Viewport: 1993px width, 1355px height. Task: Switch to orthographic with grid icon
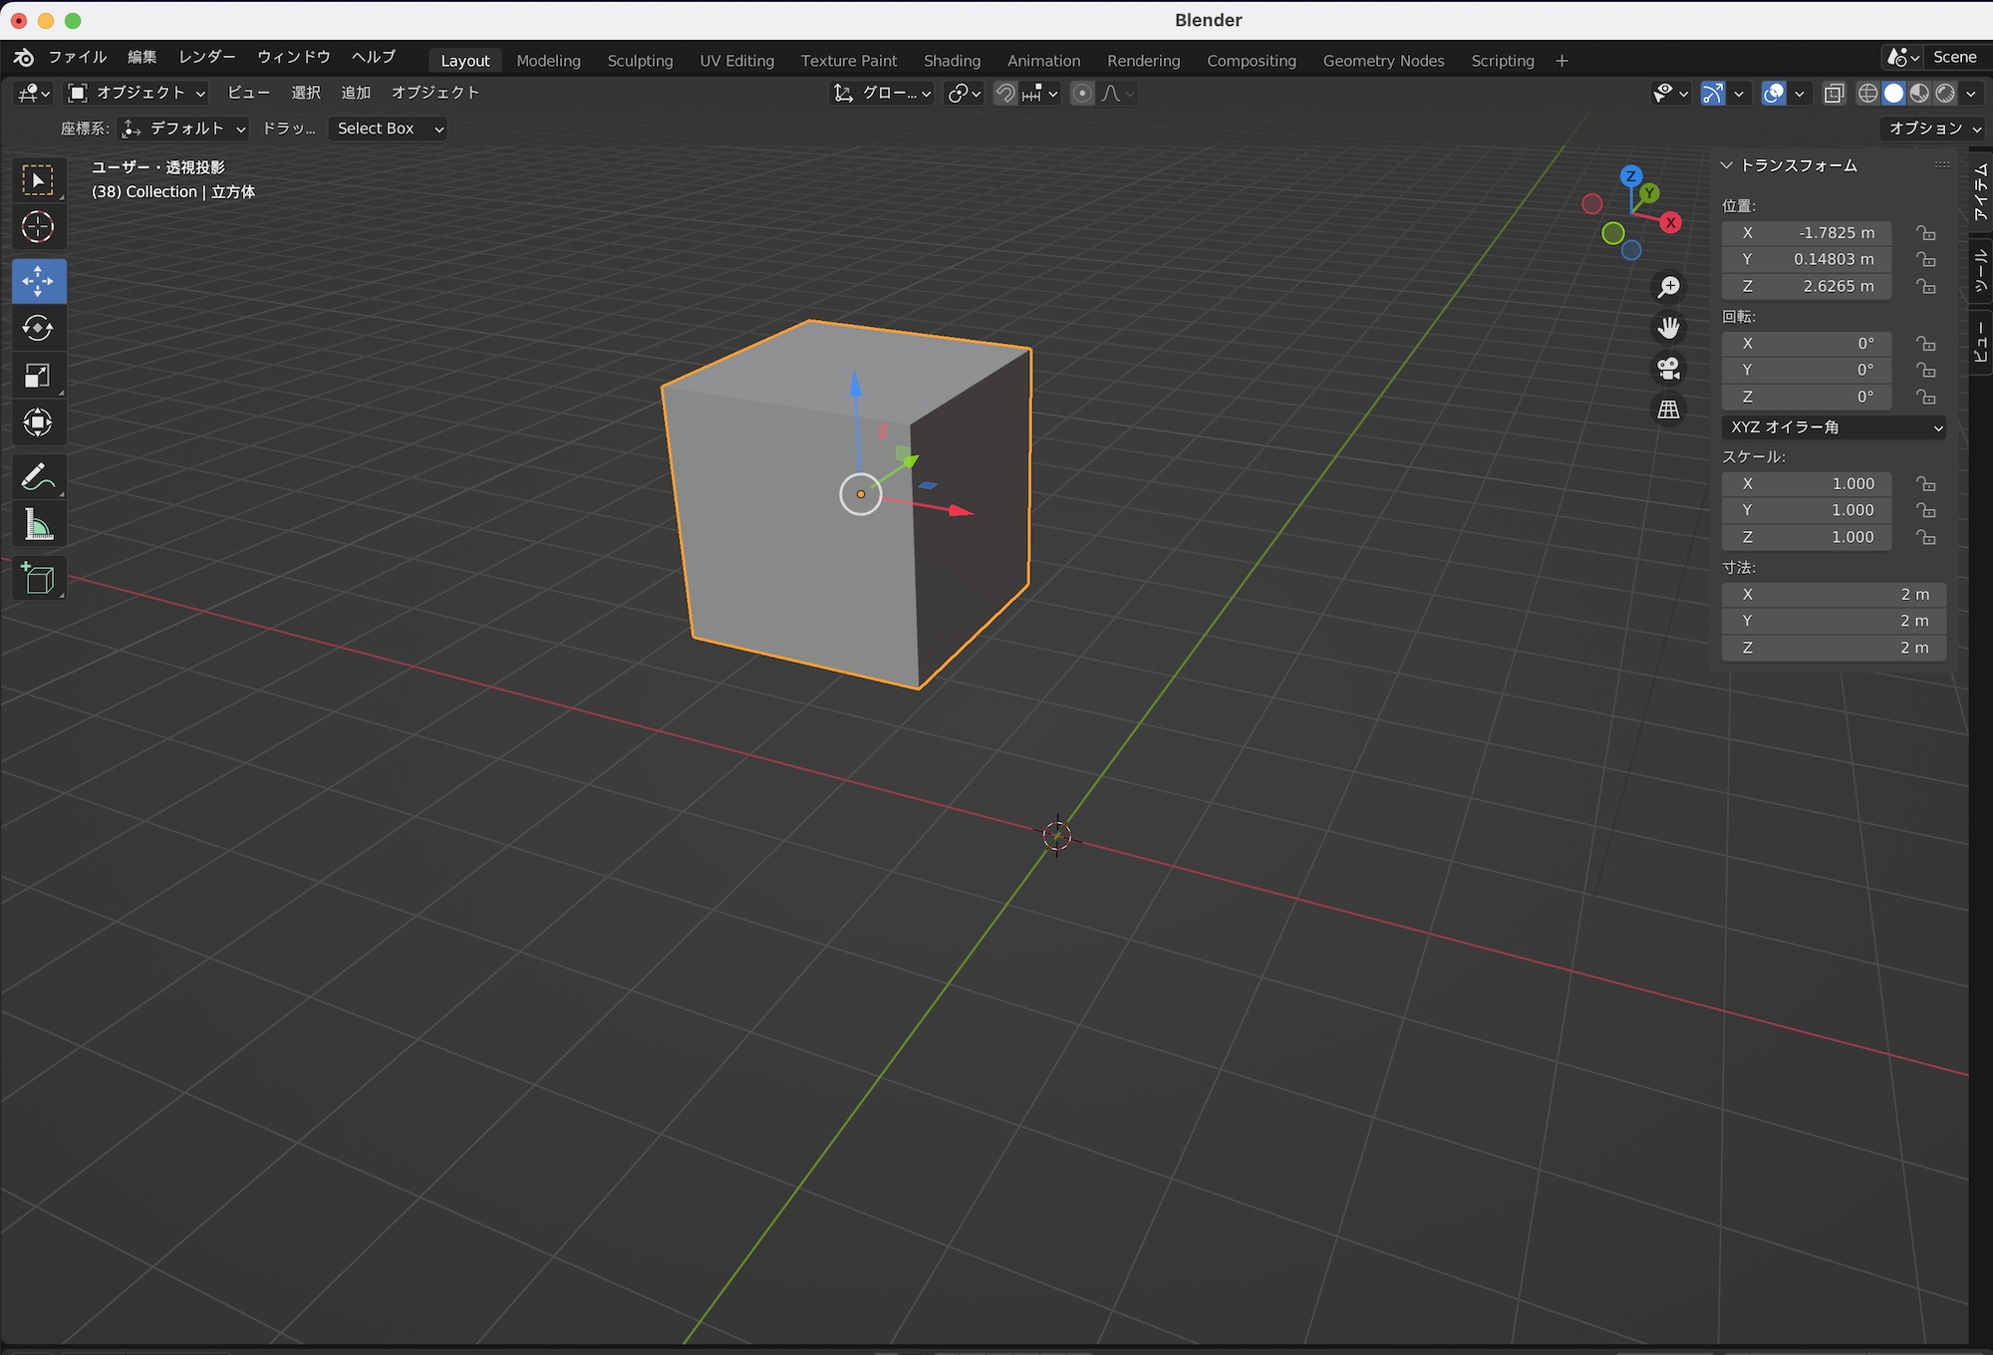(1668, 409)
